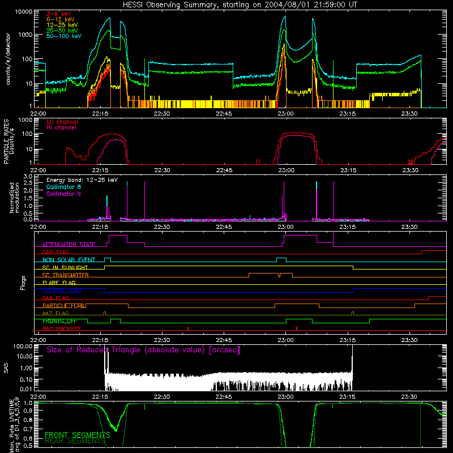The height and width of the screenshot is (453, 453).
Task: Click the Size of Reduced Triangle title
Action: click(143, 350)
